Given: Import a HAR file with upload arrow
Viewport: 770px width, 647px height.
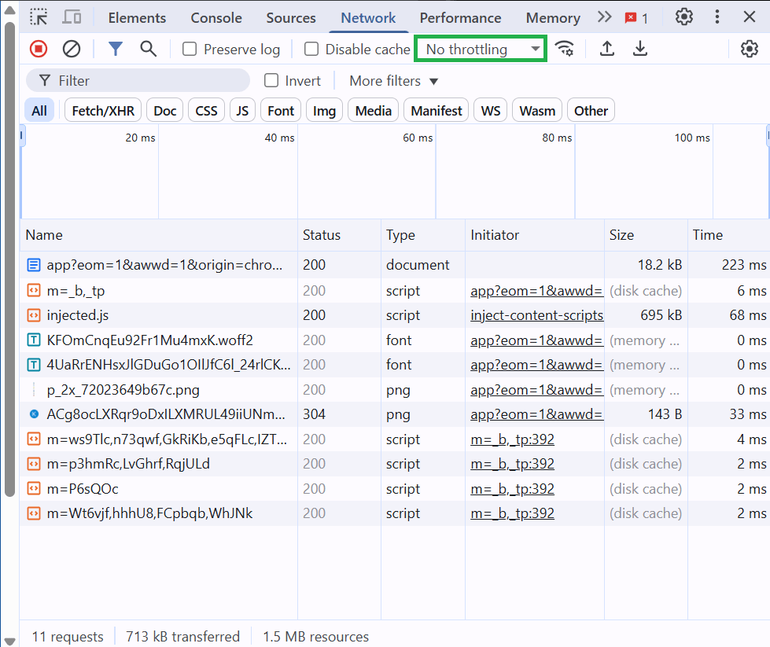Looking at the screenshot, I should [607, 49].
